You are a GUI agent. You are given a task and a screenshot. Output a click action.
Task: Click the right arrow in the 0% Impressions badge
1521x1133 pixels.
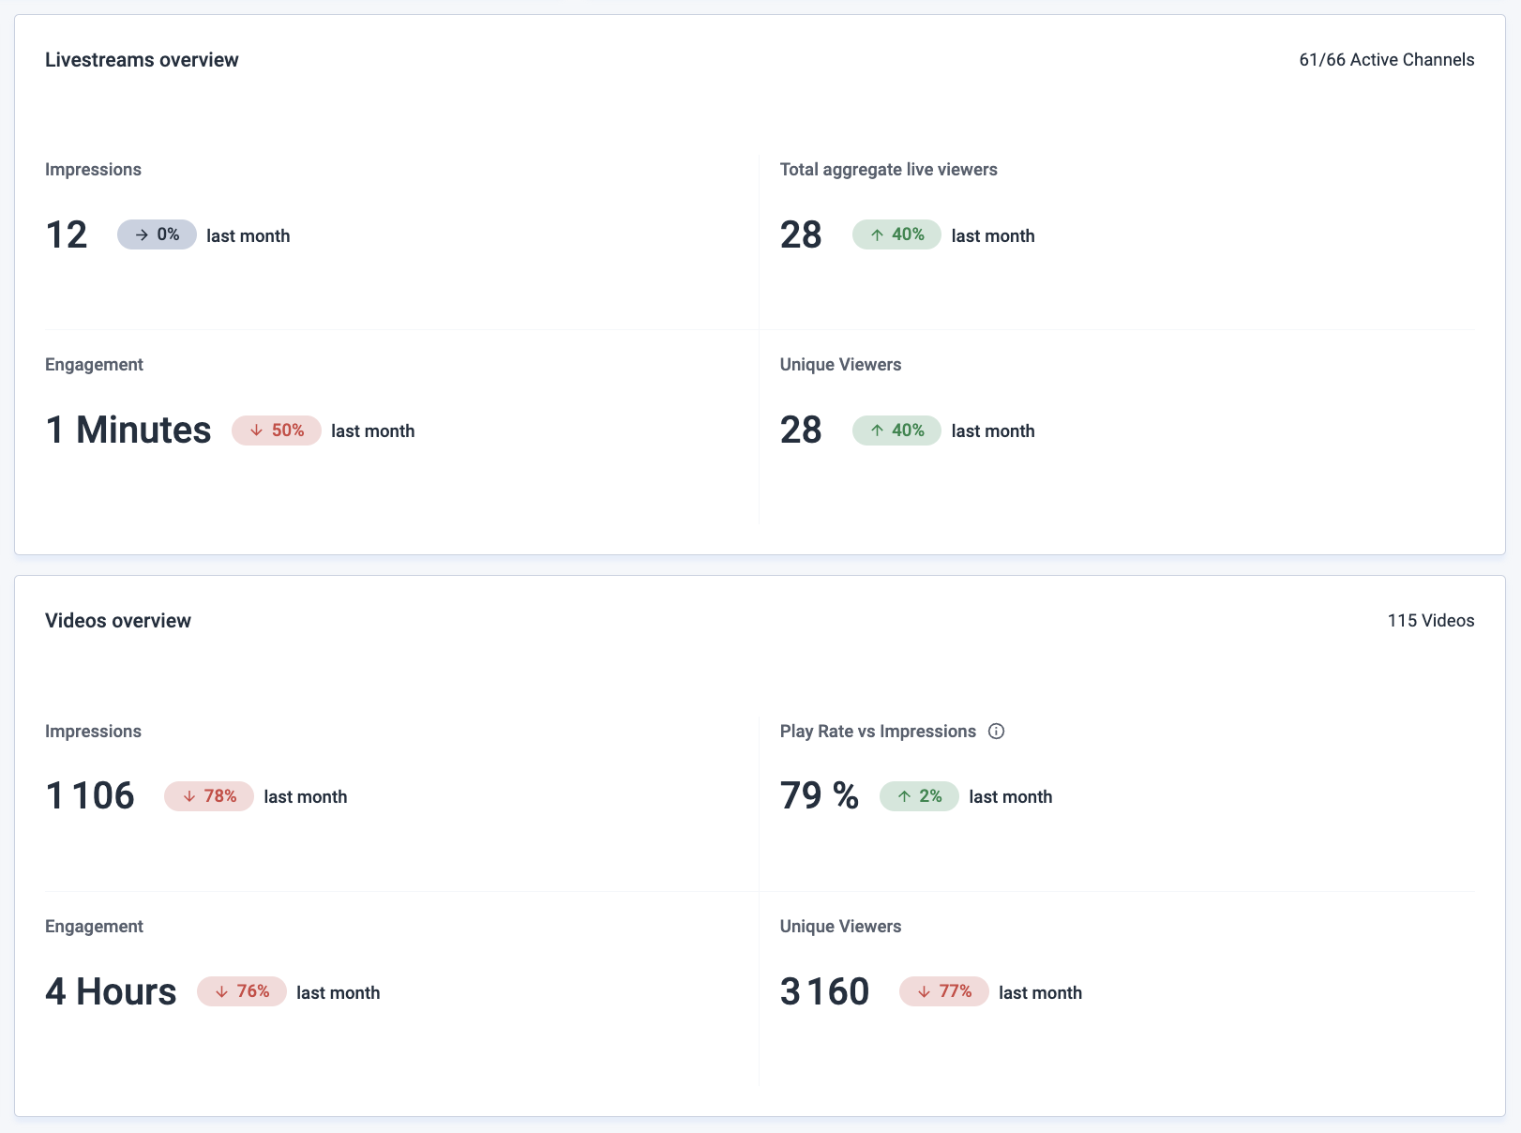pyautogui.click(x=140, y=235)
